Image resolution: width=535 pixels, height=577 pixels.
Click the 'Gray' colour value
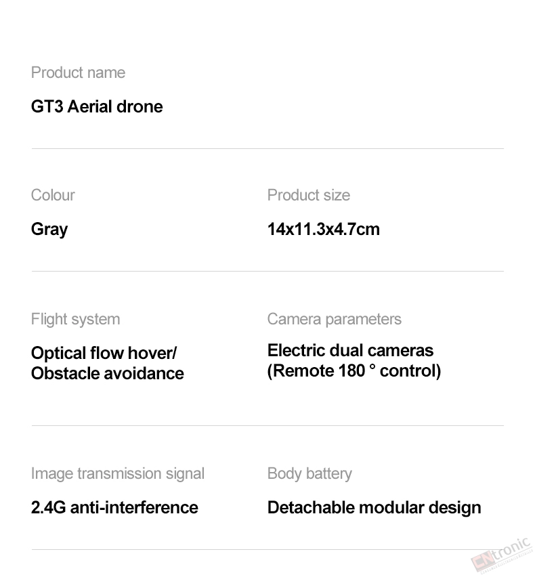pyautogui.click(x=49, y=230)
